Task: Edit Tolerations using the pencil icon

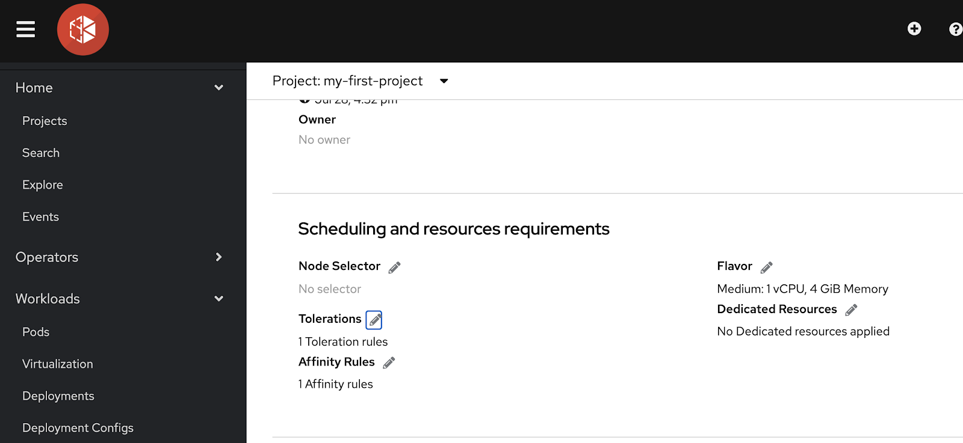Action: tap(374, 320)
